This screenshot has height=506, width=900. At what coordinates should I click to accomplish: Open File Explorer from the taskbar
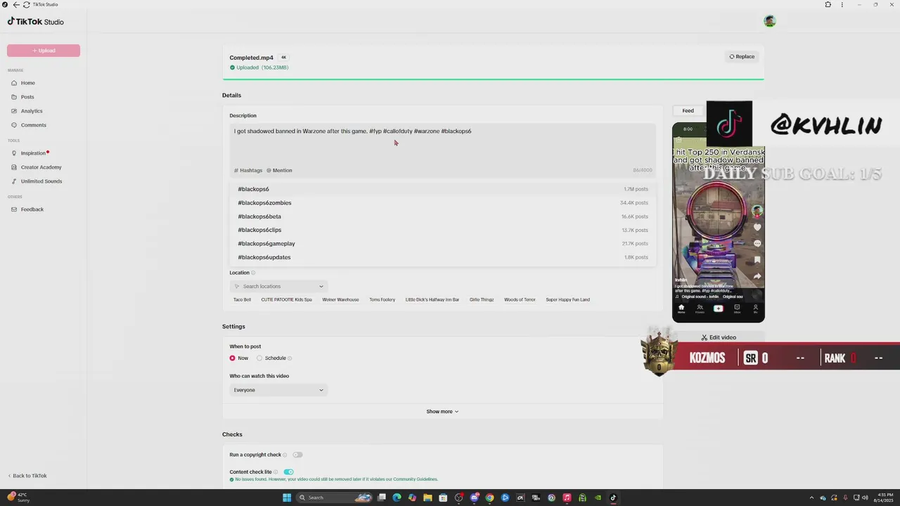tap(427, 498)
